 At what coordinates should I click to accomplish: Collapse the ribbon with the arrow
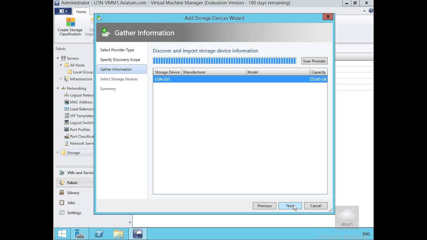(364, 11)
